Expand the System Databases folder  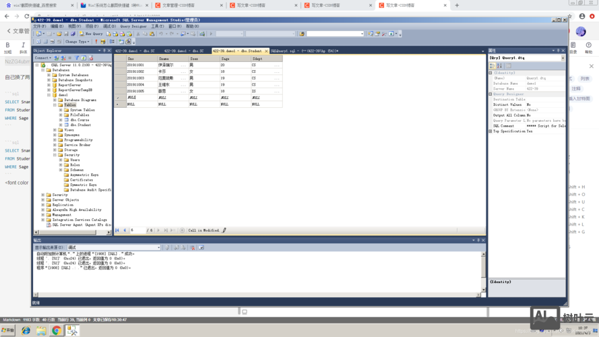click(x=49, y=75)
